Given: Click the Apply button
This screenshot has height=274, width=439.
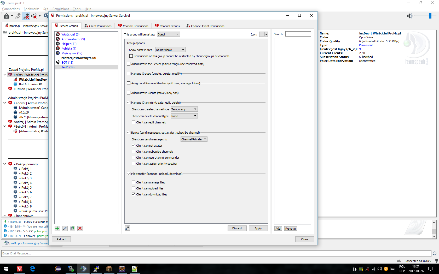Looking at the screenshot, I should pyautogui.click(x=258, y=228).
